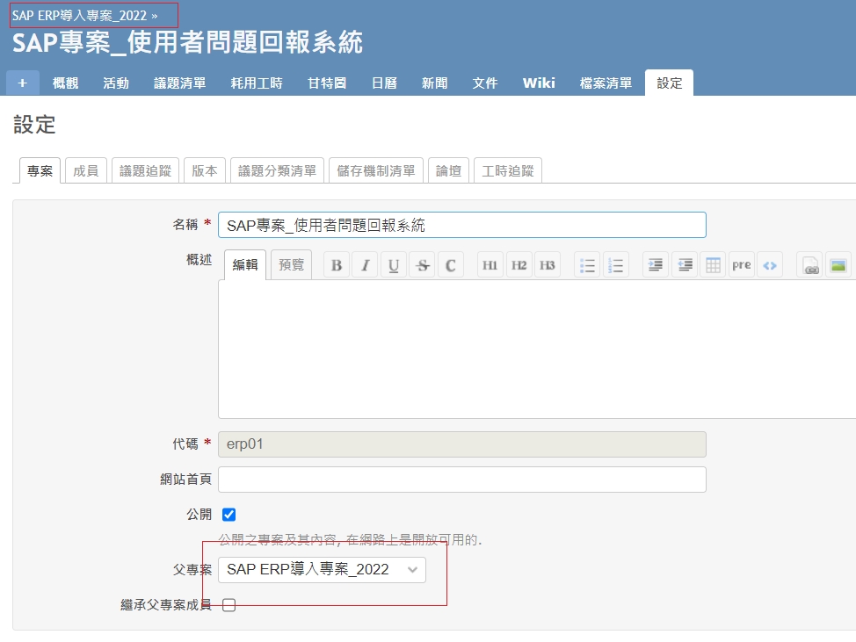Insert a table in the description
Viewport: 856px width, 642px height.
(x=713, y=265)
